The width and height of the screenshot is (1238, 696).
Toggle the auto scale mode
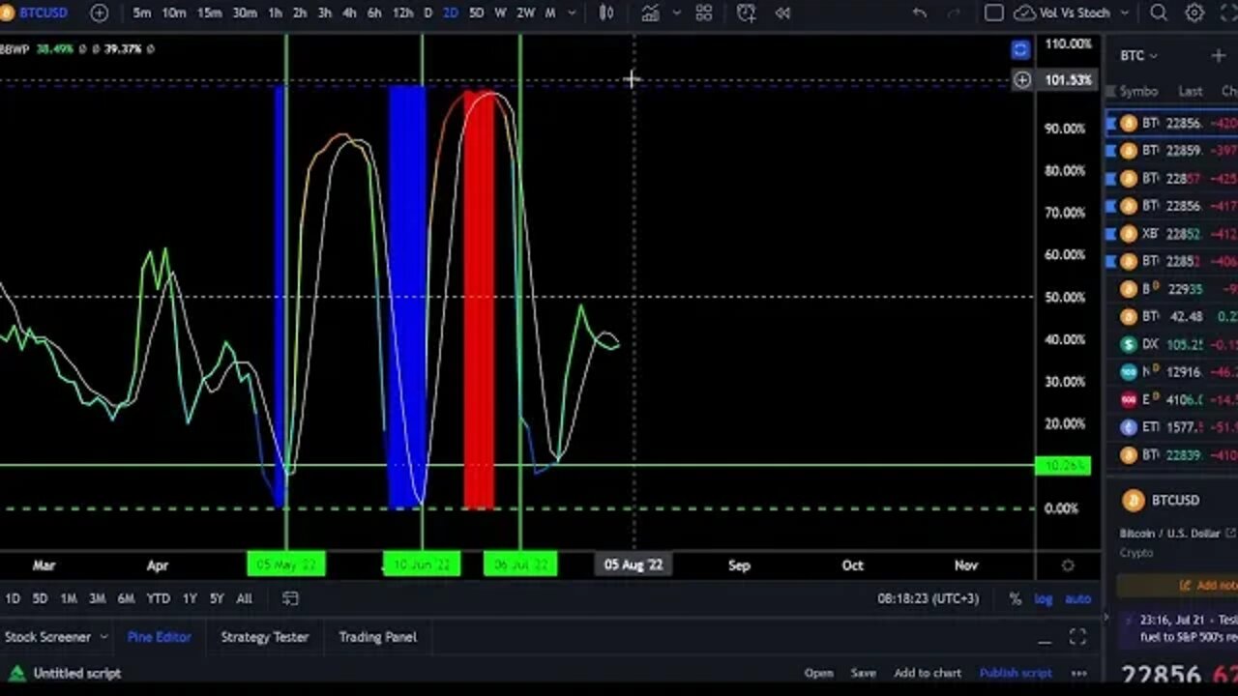[x=1077, y=598]
